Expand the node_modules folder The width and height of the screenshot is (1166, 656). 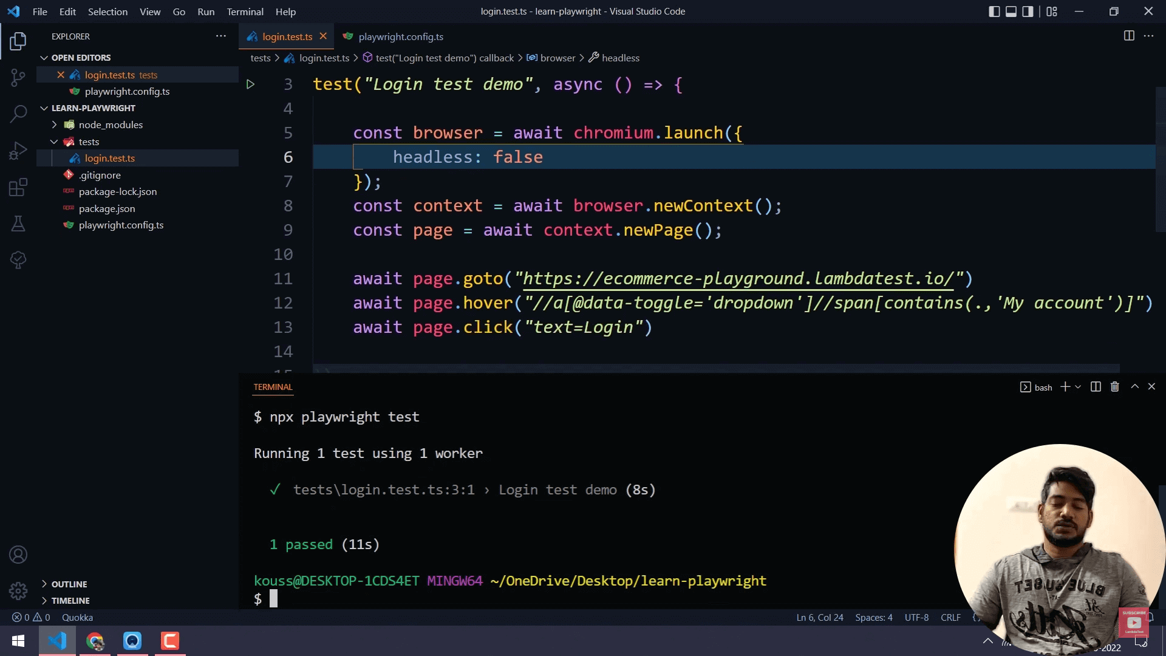[x=110, y=125]
